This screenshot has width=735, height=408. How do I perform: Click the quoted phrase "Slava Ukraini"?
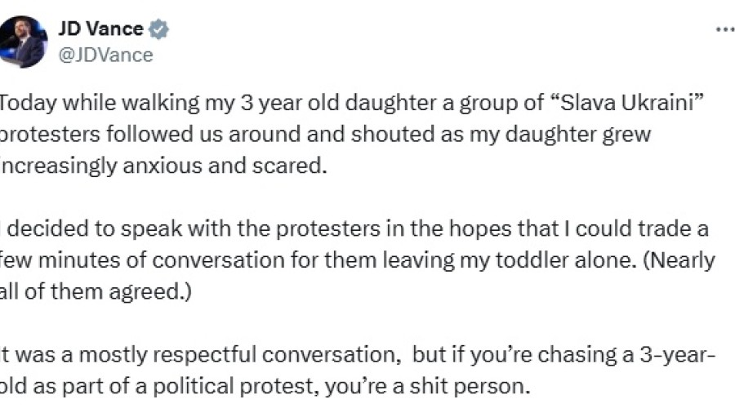626,102
